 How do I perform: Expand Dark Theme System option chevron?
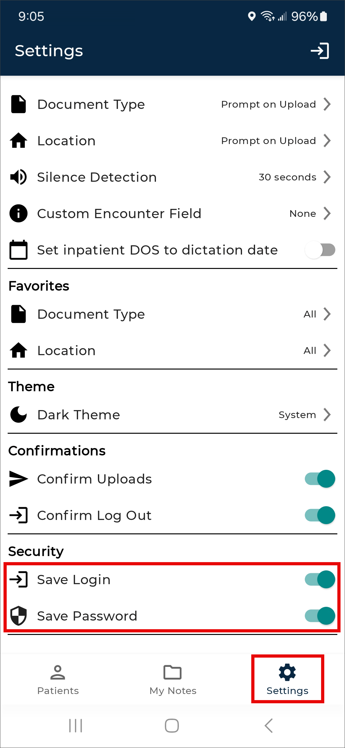click(x=327, y=415)
